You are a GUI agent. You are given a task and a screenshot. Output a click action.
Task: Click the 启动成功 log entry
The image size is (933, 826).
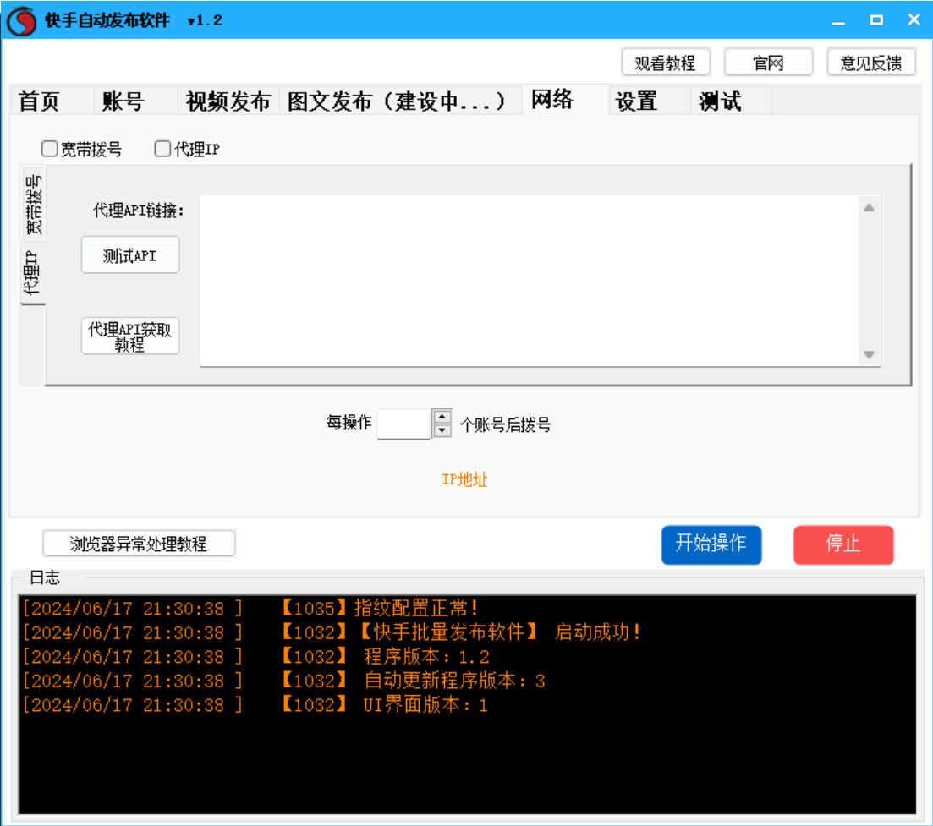pos(332,632)
